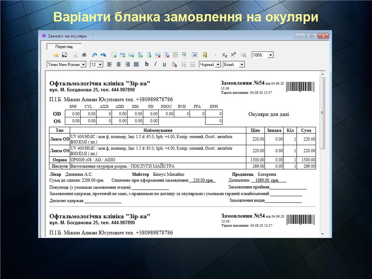Switch to the Перегляд tab
Viewport: 372px width, 279px height.
(x=64, y=46)
